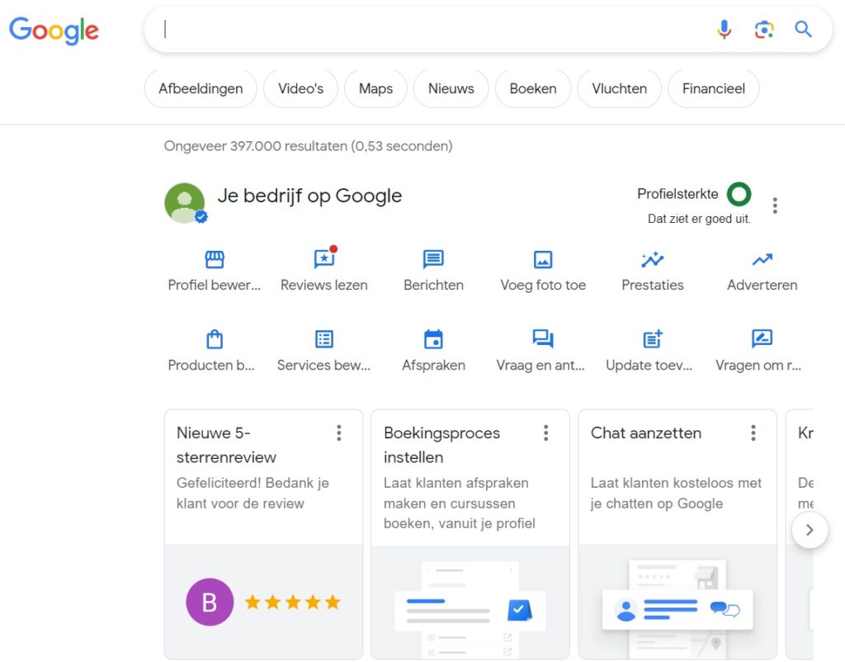Image resolution: width=845 pixels, height=662 pixels.
Task: Click 'Dat ziet er goed uit' text
Action: [x=699, y=219]
